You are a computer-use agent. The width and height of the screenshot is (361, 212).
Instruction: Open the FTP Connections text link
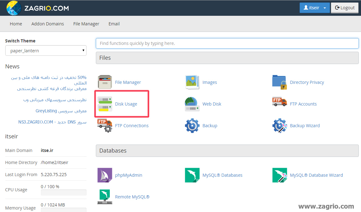[132, 126]
